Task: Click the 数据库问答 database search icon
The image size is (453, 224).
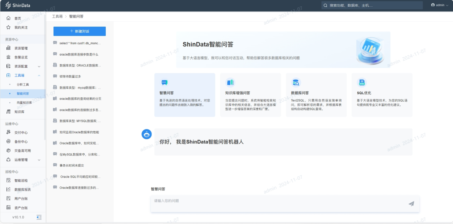Action: (296, 83)
